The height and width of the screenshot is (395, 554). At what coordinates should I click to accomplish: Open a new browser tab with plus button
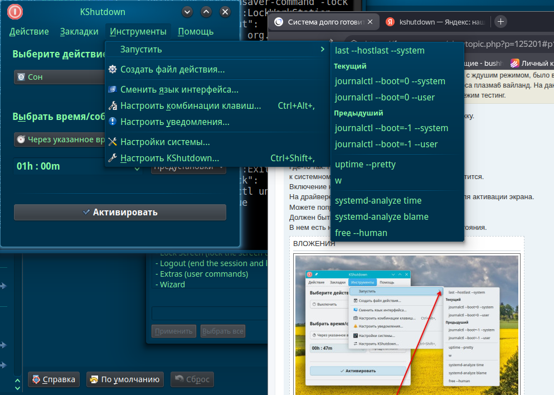click(x=500, y=22)
